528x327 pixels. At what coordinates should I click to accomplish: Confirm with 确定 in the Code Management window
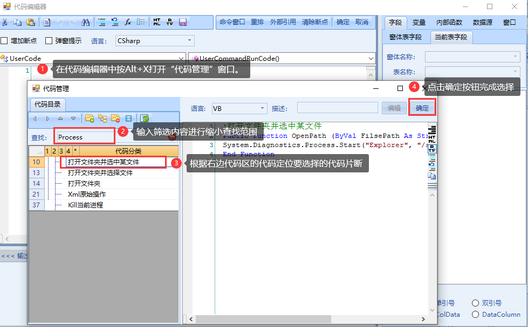(x=422, y=108)
